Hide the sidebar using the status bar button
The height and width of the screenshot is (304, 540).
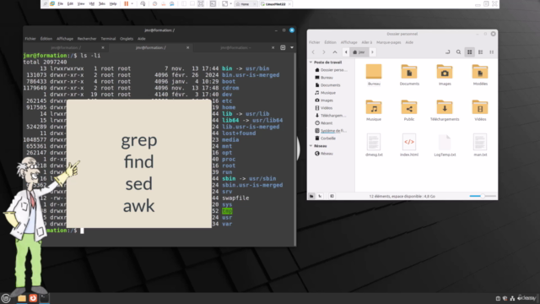point(332,196)
